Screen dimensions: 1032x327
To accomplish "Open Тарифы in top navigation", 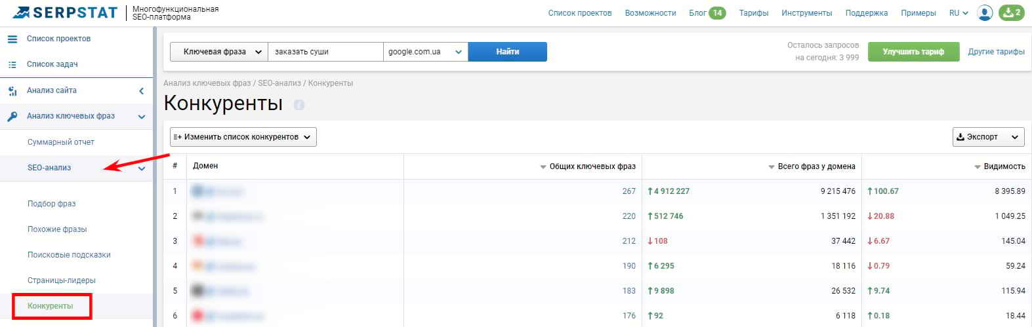I will [754, 13].
